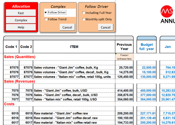
Task: Choose Monthly split Only option
Action: click(84, 19)
